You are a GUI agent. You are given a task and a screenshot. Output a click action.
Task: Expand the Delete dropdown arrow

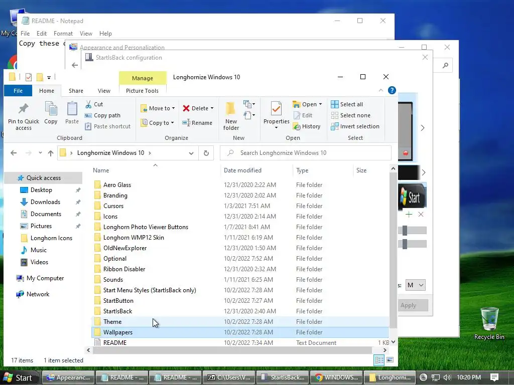pos(212,108)
